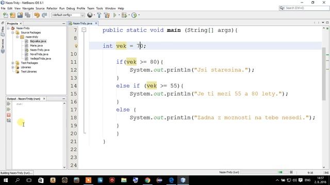Open Chrome from the taskbar
Screen dimensions: 330x185
(x=147, y=180)
